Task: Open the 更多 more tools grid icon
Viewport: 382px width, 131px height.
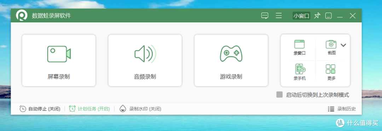Action: (x=331, y=69)
